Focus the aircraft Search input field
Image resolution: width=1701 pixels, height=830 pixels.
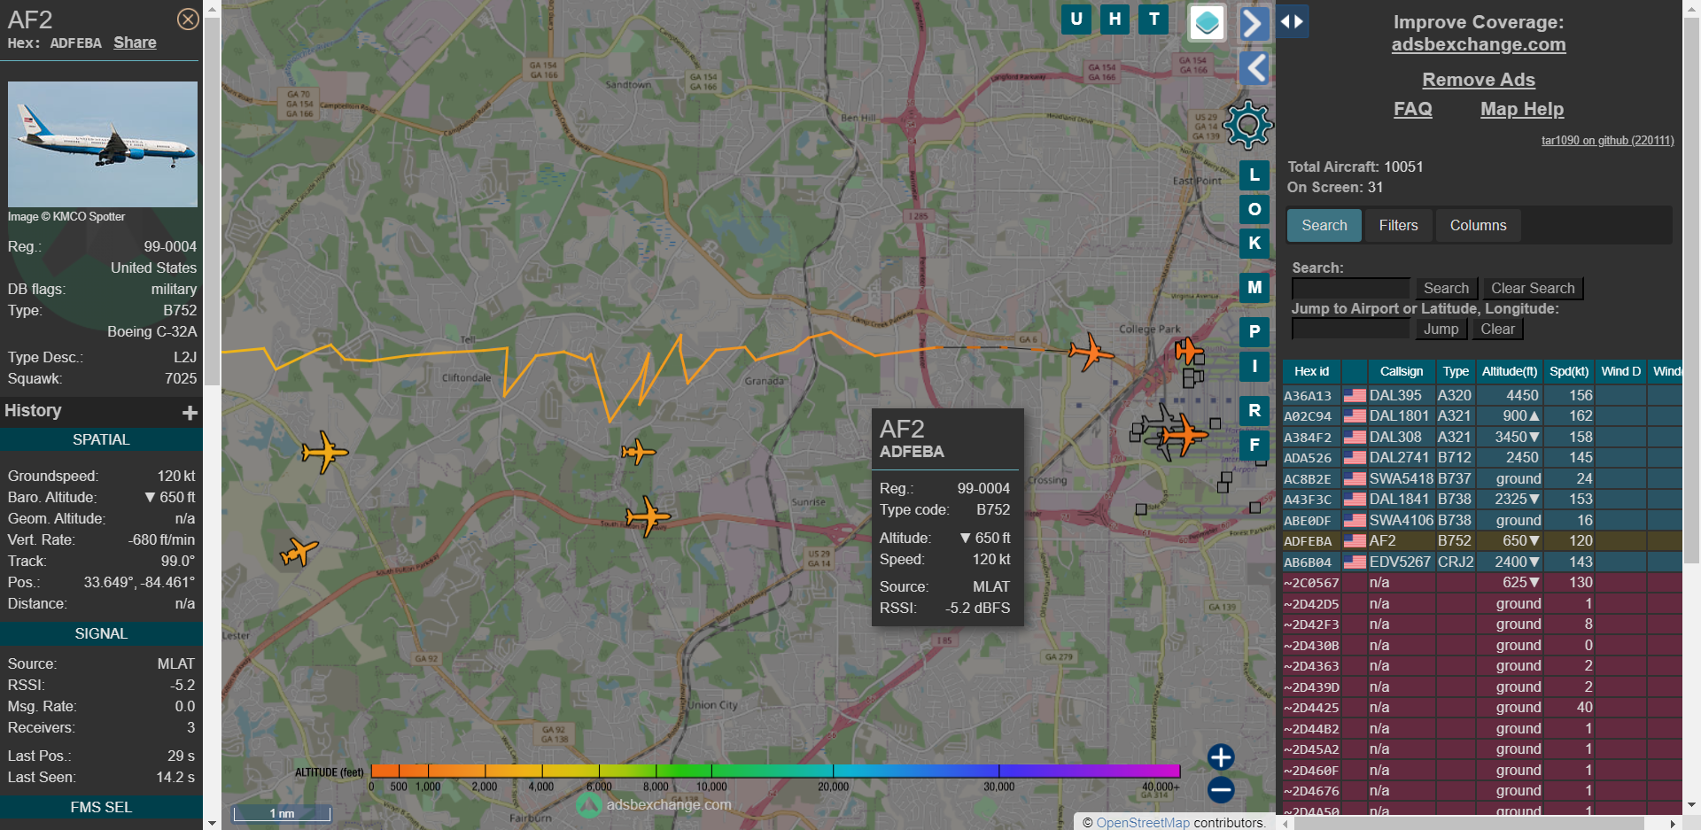(x=1350, y=288)
